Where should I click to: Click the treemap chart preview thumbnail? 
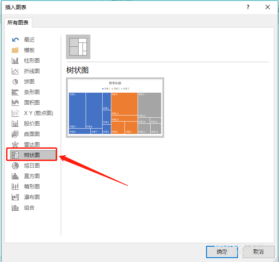(x=115, y=108)
